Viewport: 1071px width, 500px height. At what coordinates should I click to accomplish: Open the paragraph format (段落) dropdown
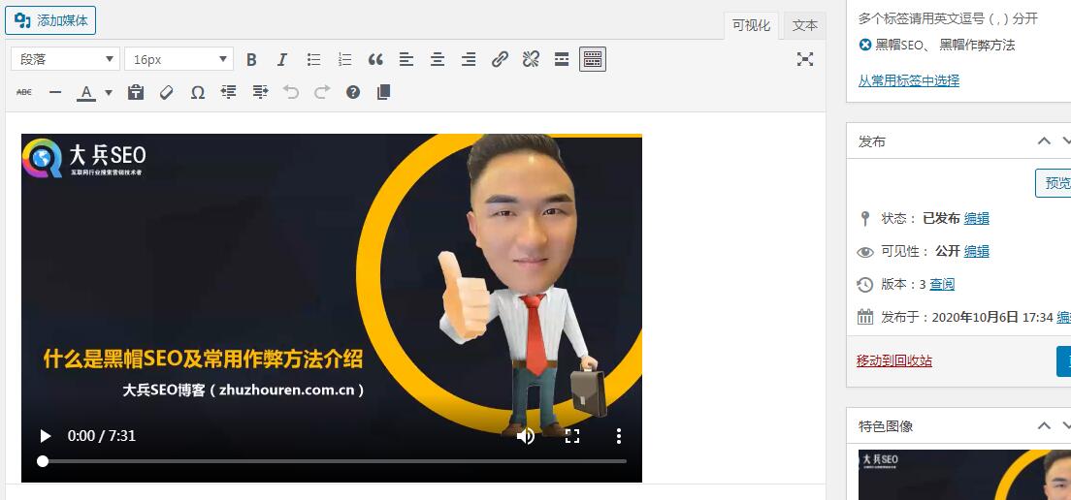tap(66, 59)
